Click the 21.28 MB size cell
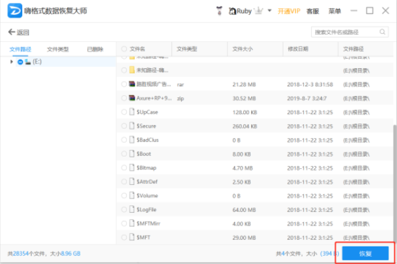 [244, 84]
